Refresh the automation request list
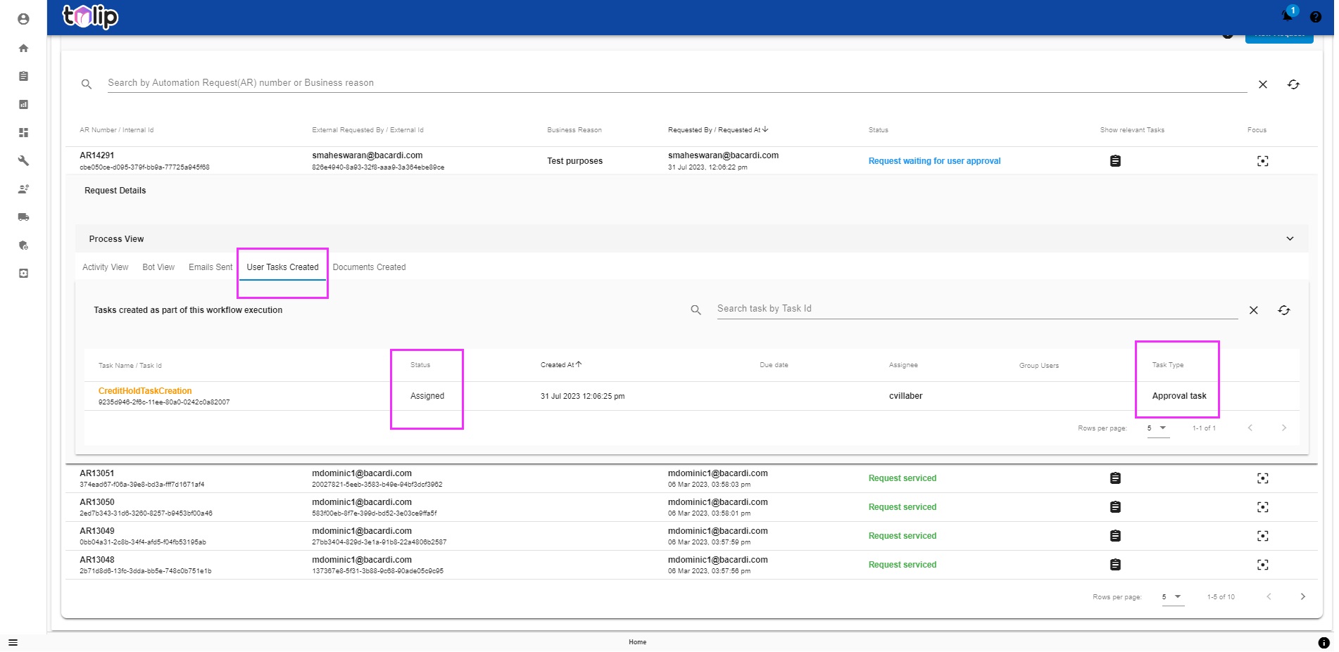 pos(1293,84)
